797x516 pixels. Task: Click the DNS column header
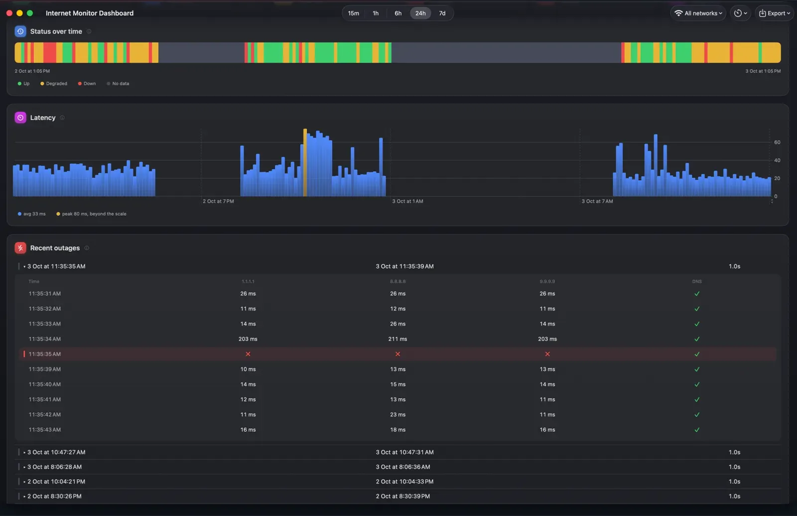point(697,282)
